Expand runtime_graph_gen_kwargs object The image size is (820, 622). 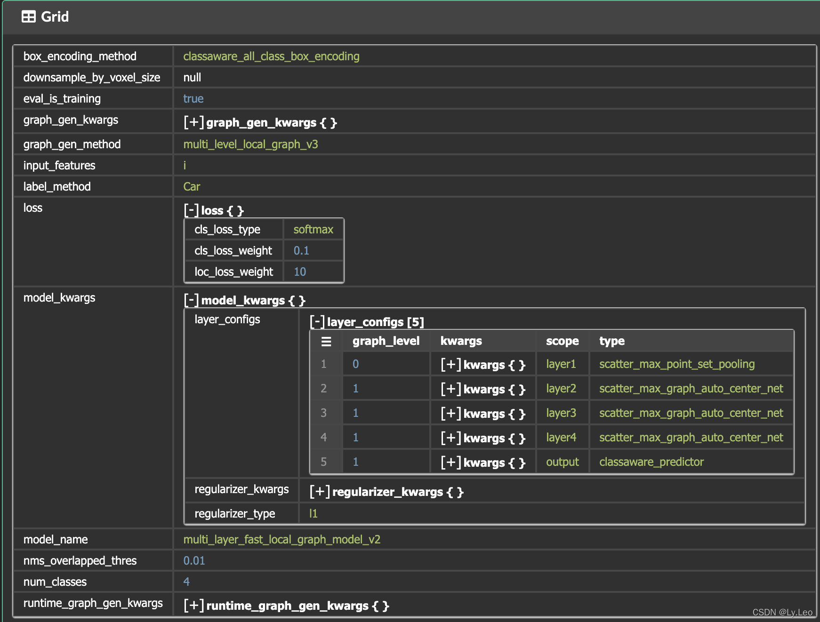point(194,606)
